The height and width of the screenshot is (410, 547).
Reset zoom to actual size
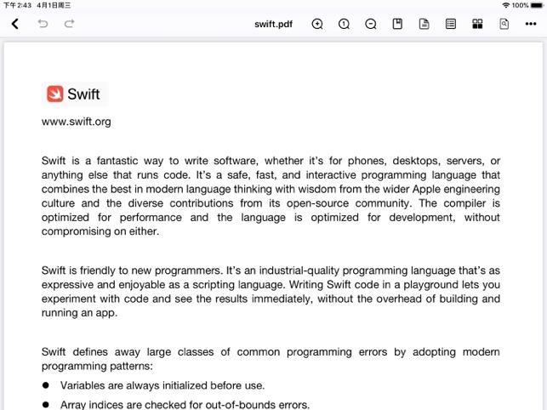[344, 24]
